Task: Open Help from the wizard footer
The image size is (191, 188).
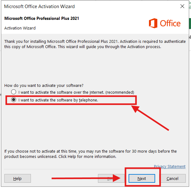Action: click(x=17, y=178)
